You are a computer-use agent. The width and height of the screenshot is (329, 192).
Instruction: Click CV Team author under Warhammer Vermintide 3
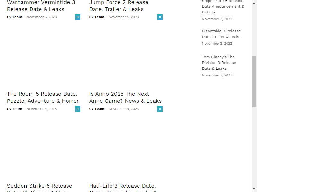pyautogui.click(x=14, y=17)
